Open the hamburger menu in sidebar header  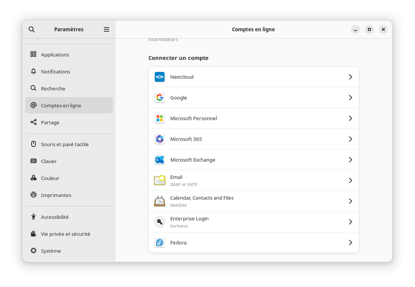pyautogui.click(x=107, y=29)
